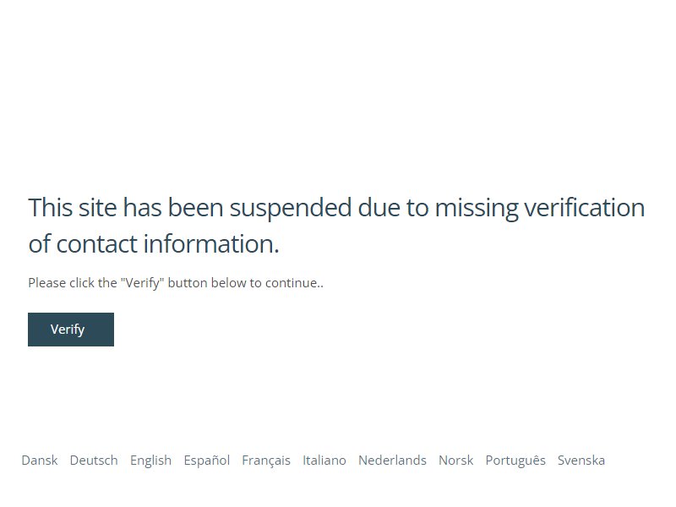This screenshot has height=507, width=676.
Task: Click the quoted "Verify" word in instructions
Action: [142, 283]
